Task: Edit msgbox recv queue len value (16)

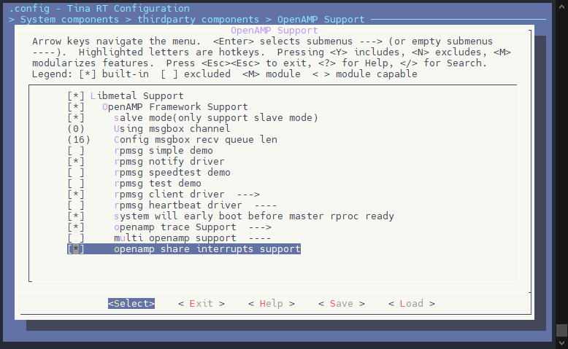Action: pos(79,140)
